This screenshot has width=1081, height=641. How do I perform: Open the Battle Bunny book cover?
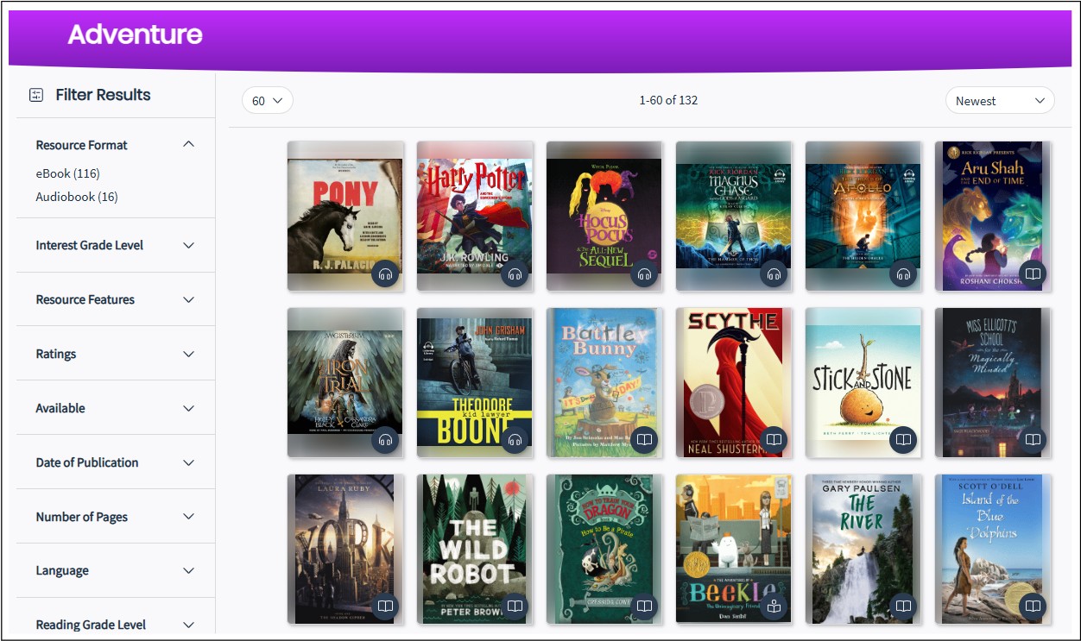[604, 382]
